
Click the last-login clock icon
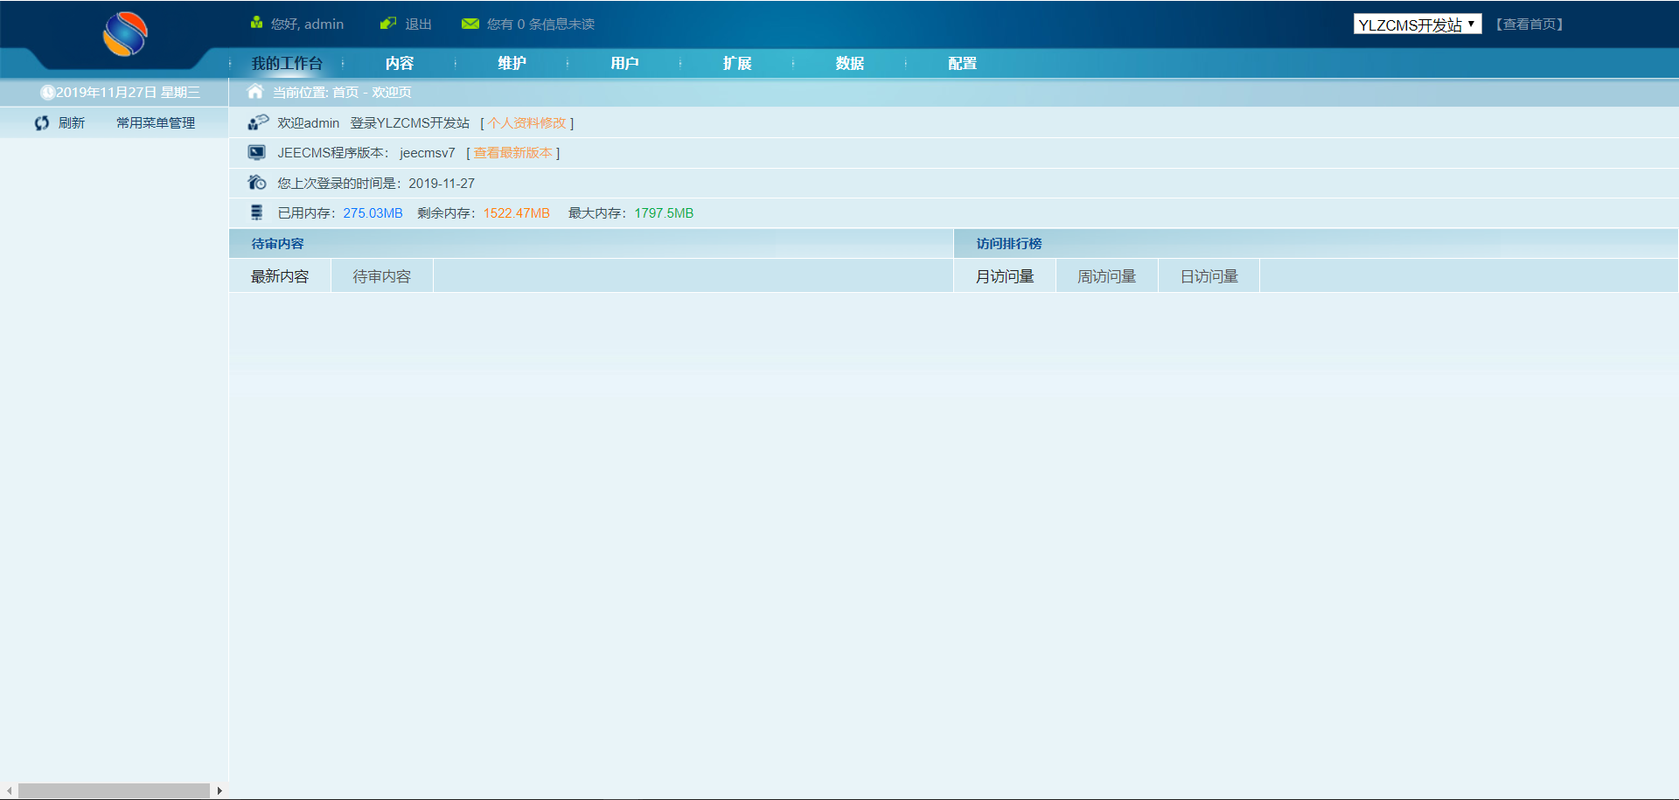[257, 182]
